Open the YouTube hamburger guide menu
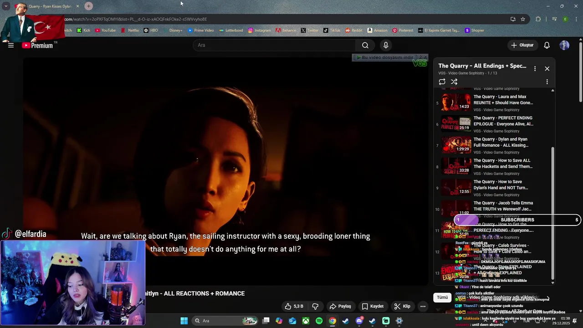The width and height of the screenshot is (583, 328). (11, 45)
